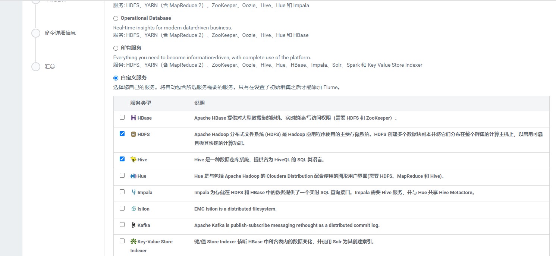
Task: Click the 命令详细信息 step circle
Action: [x=36, y=33]
